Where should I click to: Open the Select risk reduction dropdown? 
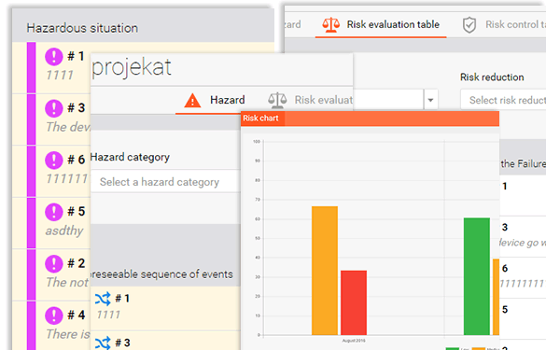coord(503,100)
